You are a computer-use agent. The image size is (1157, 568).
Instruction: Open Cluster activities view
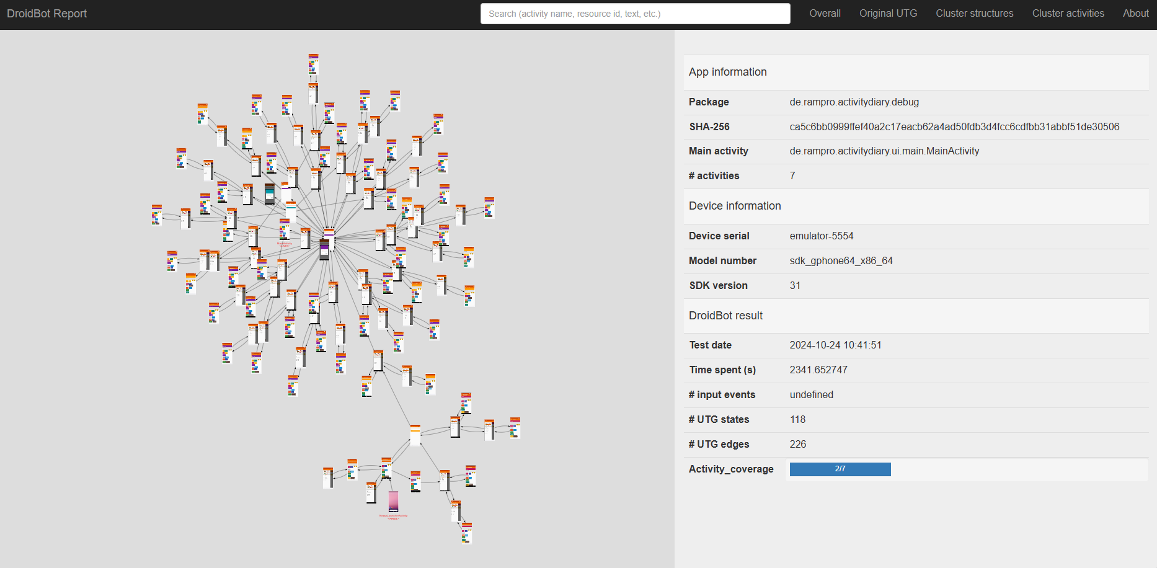1068,14
